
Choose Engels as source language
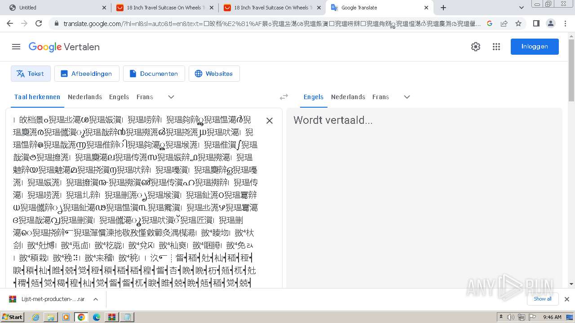[119, 97]
